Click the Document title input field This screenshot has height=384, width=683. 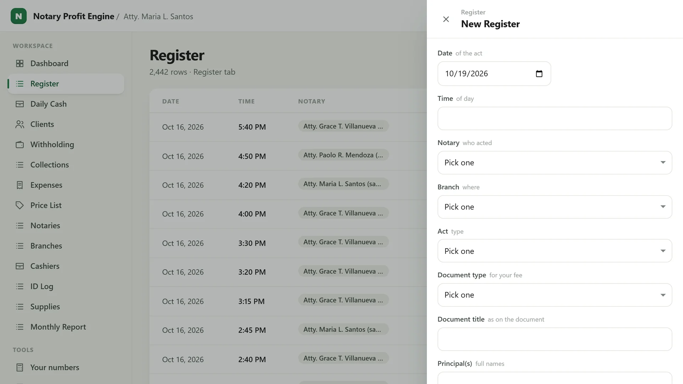555,339
